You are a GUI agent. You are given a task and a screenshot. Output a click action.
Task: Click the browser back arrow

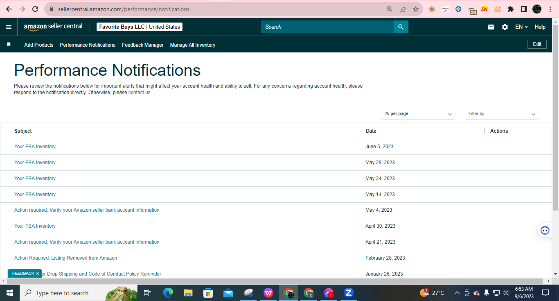(x=9, y=9)
